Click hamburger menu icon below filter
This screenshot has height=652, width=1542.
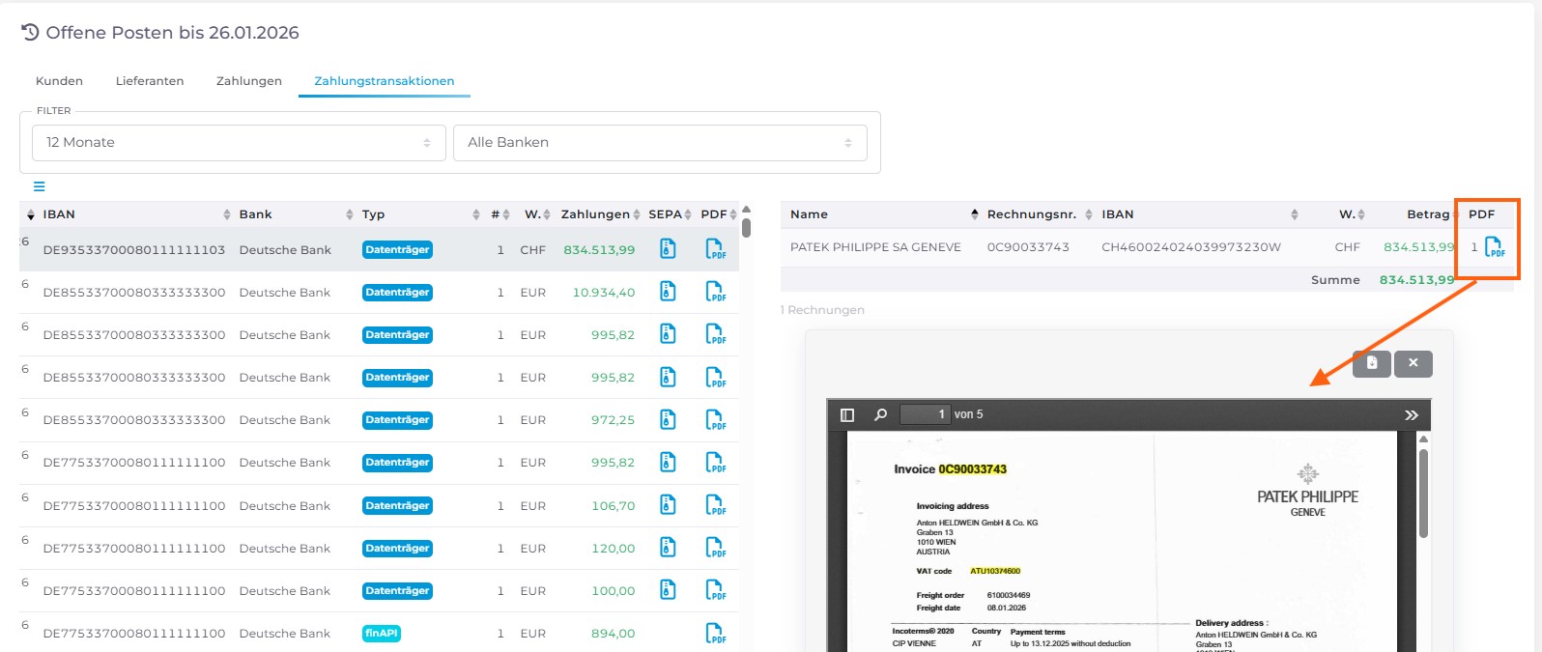tap(40, 186)
